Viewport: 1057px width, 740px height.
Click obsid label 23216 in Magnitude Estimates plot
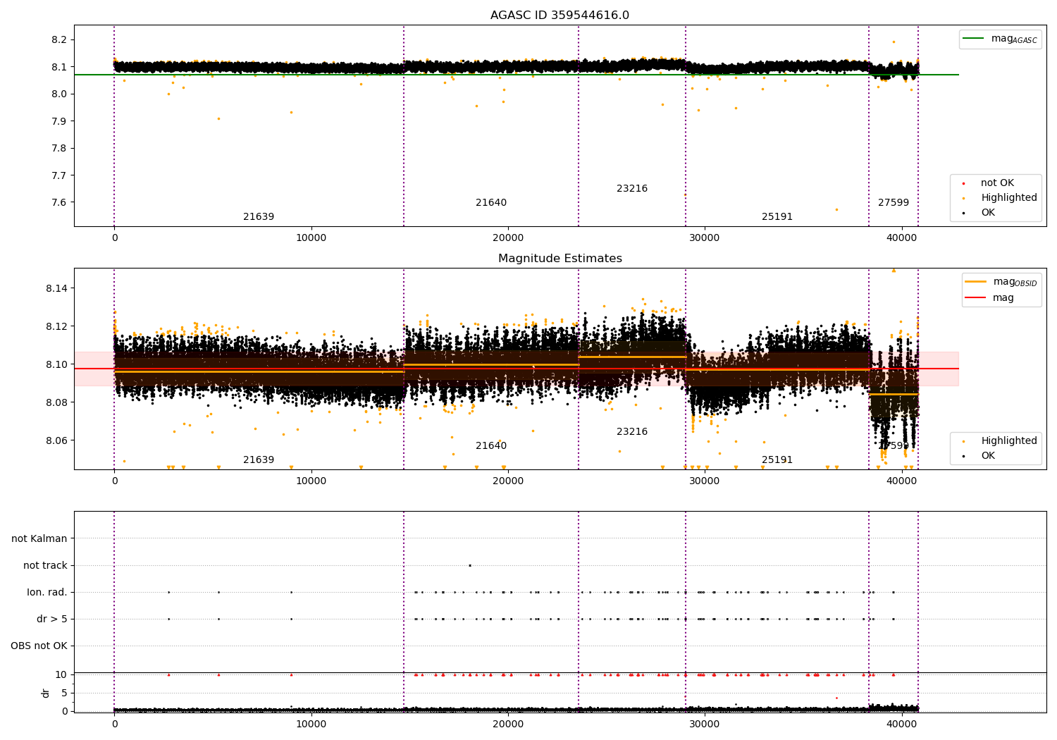[x=632, y=432]
